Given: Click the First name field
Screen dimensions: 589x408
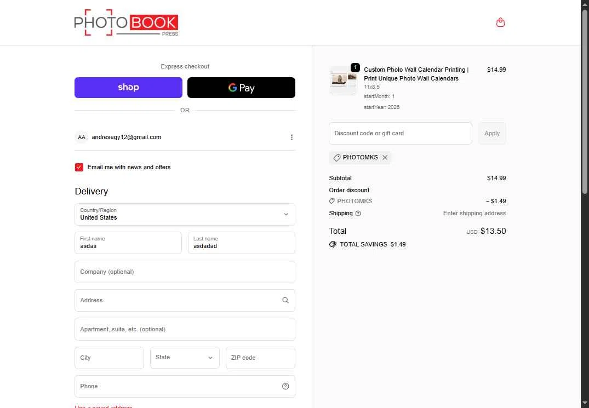Looking at the screenshot, I should (x=128, y=243).
